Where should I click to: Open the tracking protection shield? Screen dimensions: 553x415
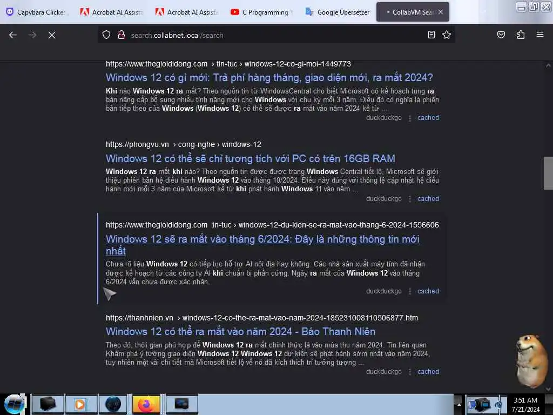(106, 35)
